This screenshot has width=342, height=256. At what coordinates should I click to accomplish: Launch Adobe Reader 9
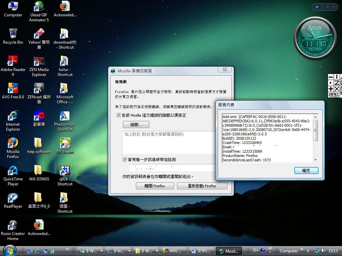[13, 66]
